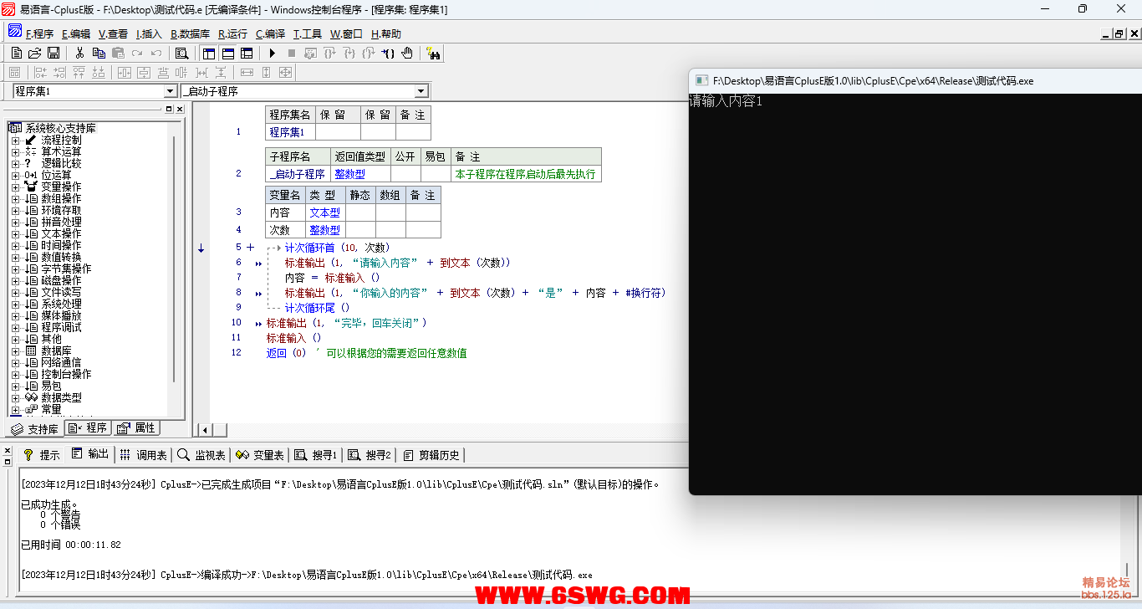This screenshot has height=609, width=1142.
Task: Click the Open file folder icon
Action: pyautogui.click(x=34, y=53)
